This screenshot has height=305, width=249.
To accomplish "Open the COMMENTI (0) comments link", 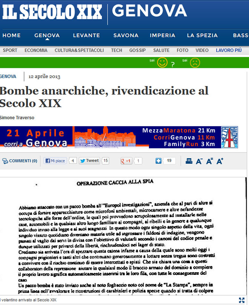I will (x=20, y=161).
